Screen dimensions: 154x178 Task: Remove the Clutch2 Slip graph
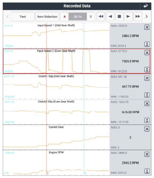click(147, 104)
